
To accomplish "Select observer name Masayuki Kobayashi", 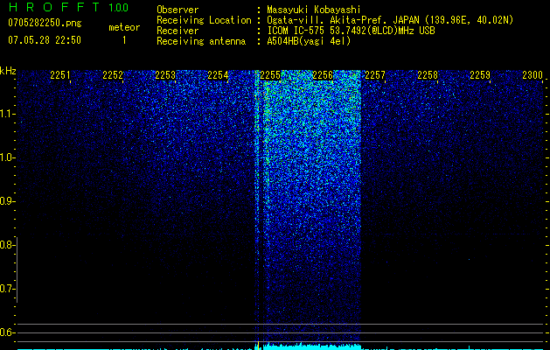I will click(x=314, y=10).
